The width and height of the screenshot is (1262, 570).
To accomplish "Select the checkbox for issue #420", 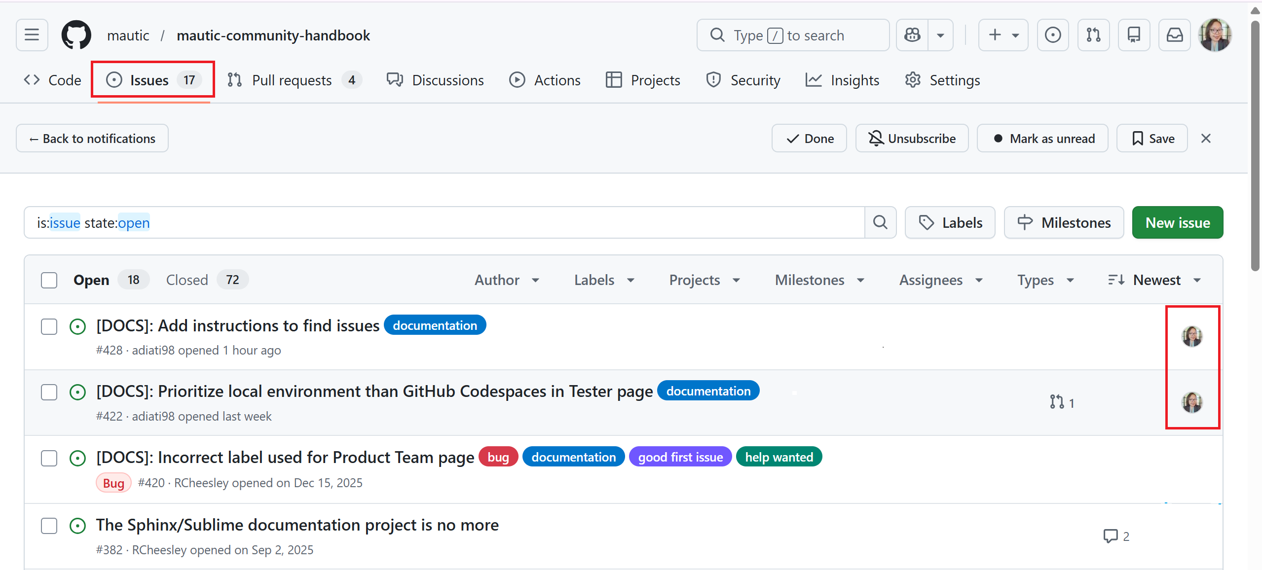I will click(x=49, y=458).
